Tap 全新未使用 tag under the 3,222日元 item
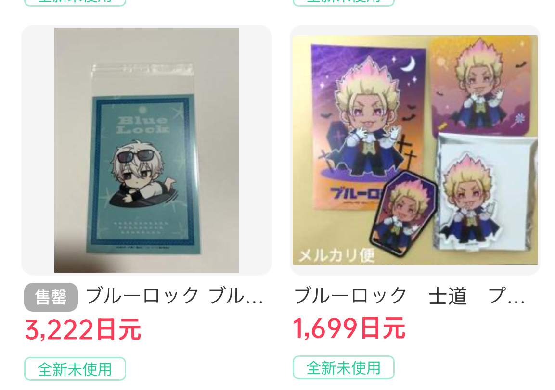 75,369
